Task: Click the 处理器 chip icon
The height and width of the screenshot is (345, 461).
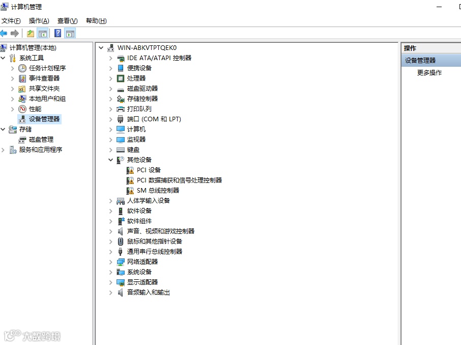Action: tap(121, 78)
